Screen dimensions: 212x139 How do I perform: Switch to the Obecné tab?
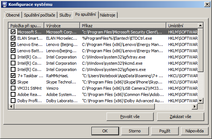pyautogui.click(x=13, y=15)
